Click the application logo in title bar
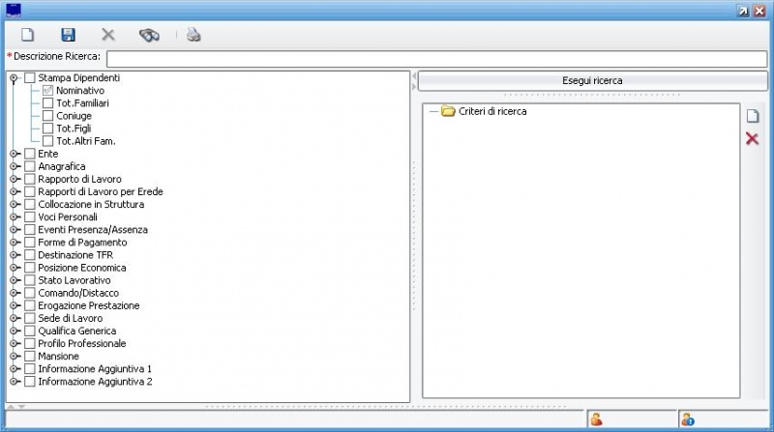774x432 pixels. click(14, 10)
